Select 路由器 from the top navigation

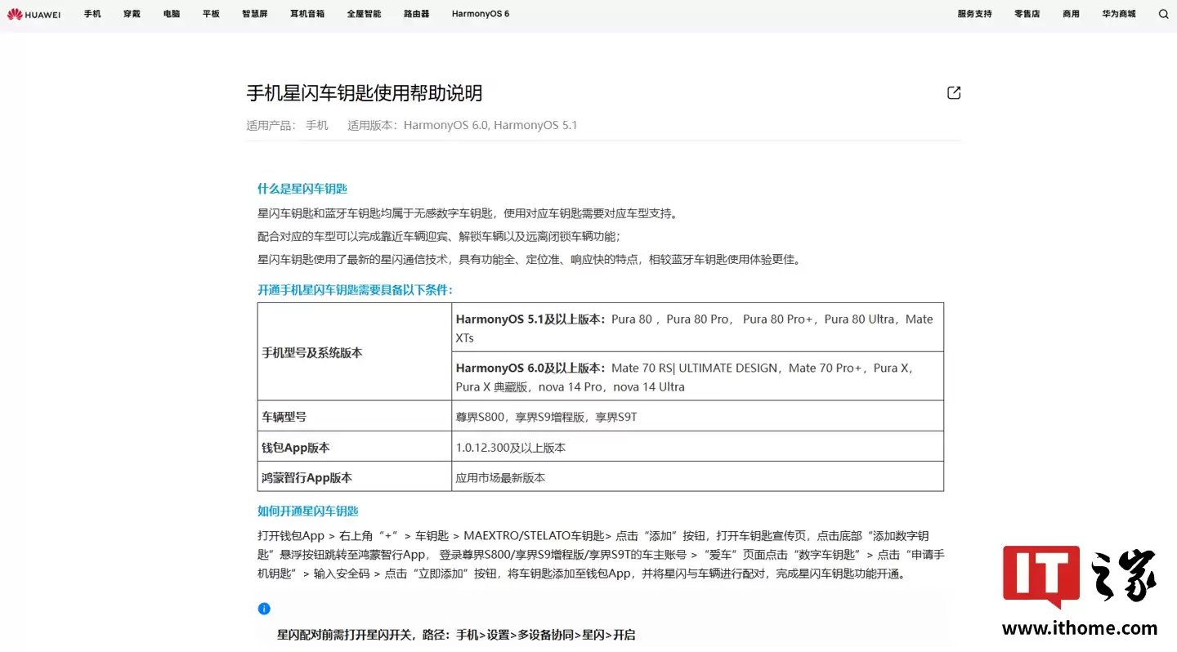pos(416,14)
